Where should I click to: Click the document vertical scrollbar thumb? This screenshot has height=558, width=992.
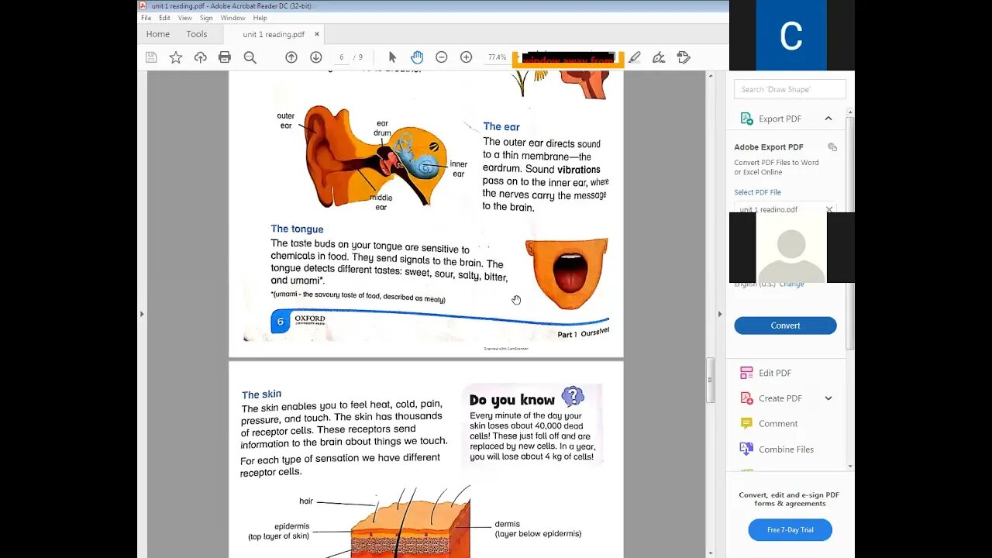710,380
